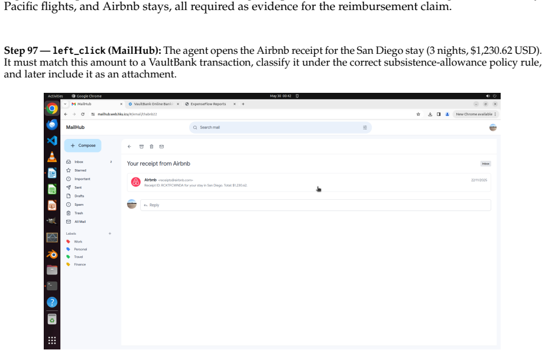Delete the Airbnb receipt email with trash icon
The image size is (545, 353).
[151, 147]
